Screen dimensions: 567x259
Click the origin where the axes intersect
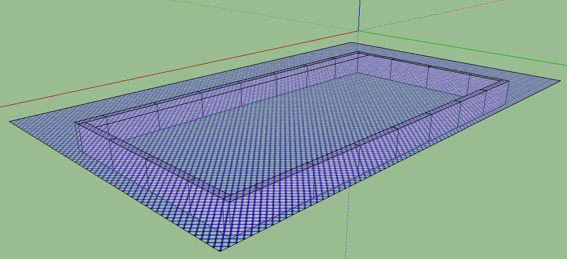click(x=358, y=30)
